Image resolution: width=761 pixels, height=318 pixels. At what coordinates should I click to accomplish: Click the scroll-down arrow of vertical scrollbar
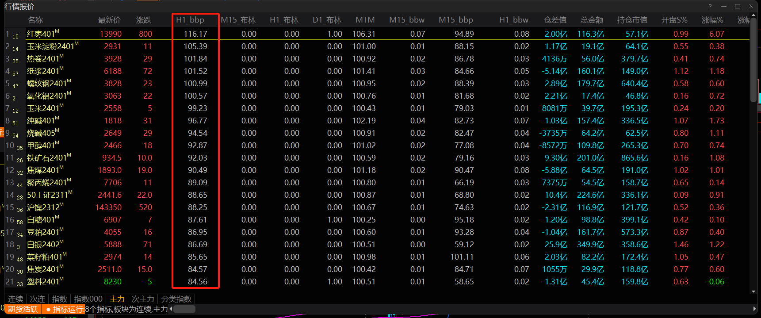tap(753, 291)
